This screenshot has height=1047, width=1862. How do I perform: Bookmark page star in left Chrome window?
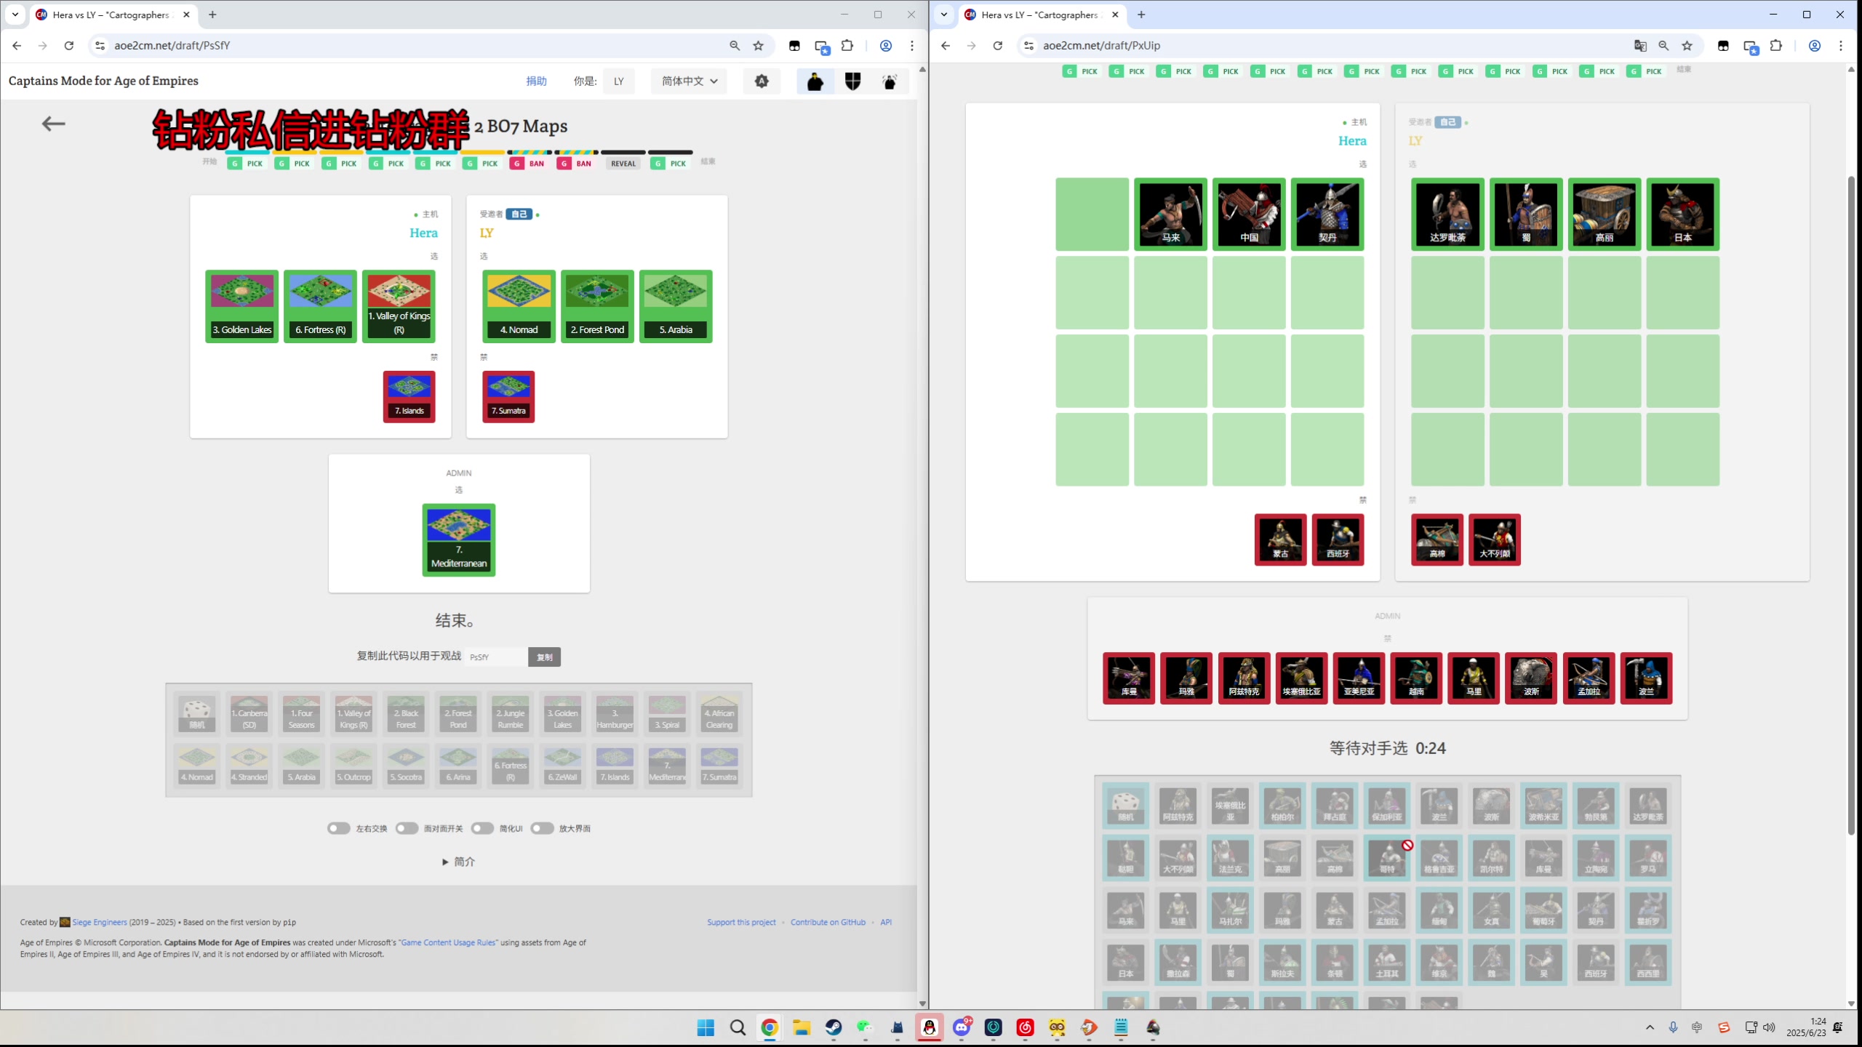tap(759, 45)
